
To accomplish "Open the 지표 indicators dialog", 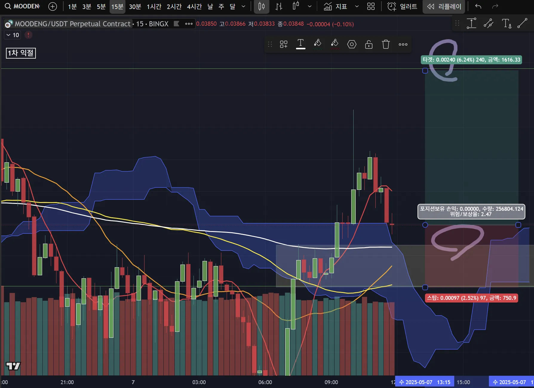I will 335,7.
